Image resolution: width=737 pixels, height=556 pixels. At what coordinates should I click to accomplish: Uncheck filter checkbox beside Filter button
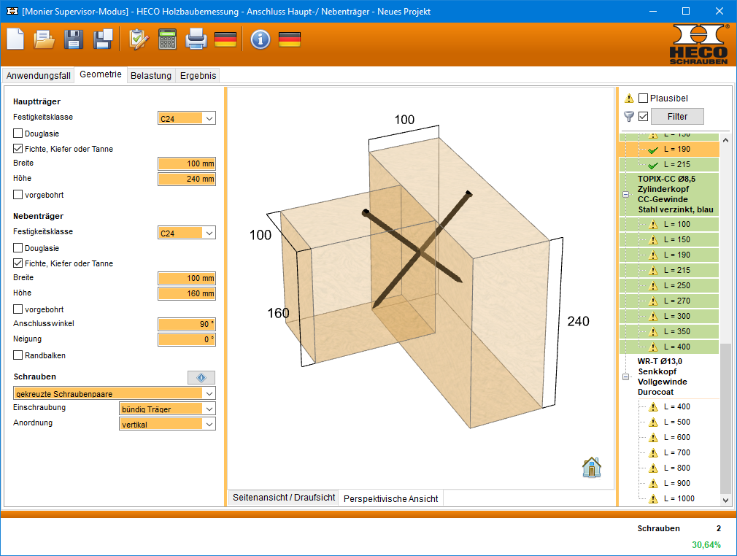pyautogui.click(x=643, y=116)
